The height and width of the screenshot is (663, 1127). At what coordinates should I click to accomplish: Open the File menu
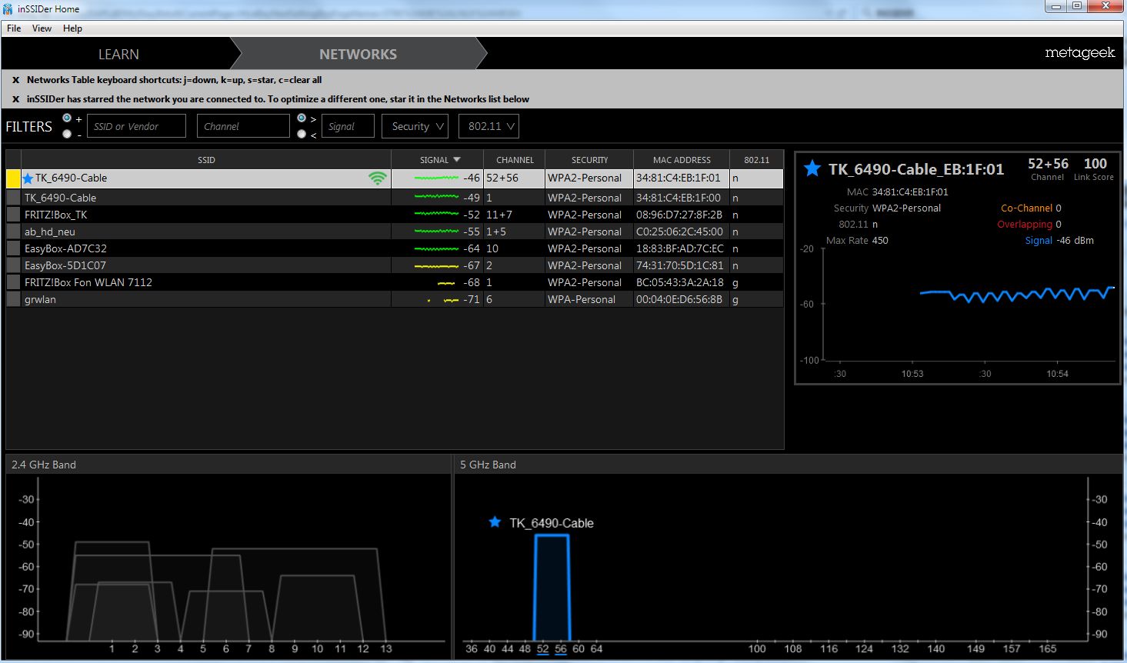click(14, 28)
